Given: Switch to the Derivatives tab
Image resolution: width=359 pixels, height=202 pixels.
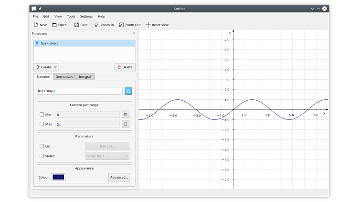Looking at the screenshot, I should tap(64, 77).
